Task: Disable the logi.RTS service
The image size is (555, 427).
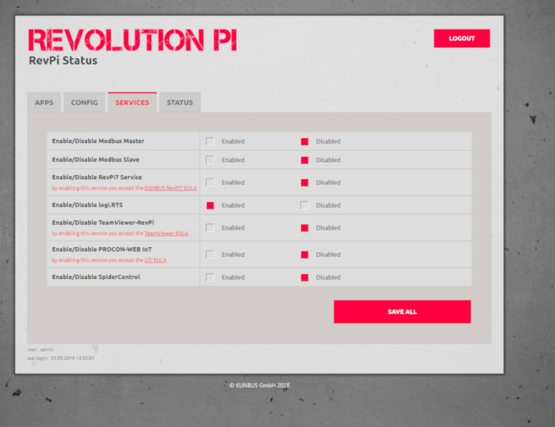Action: click(x=305, y=205)
